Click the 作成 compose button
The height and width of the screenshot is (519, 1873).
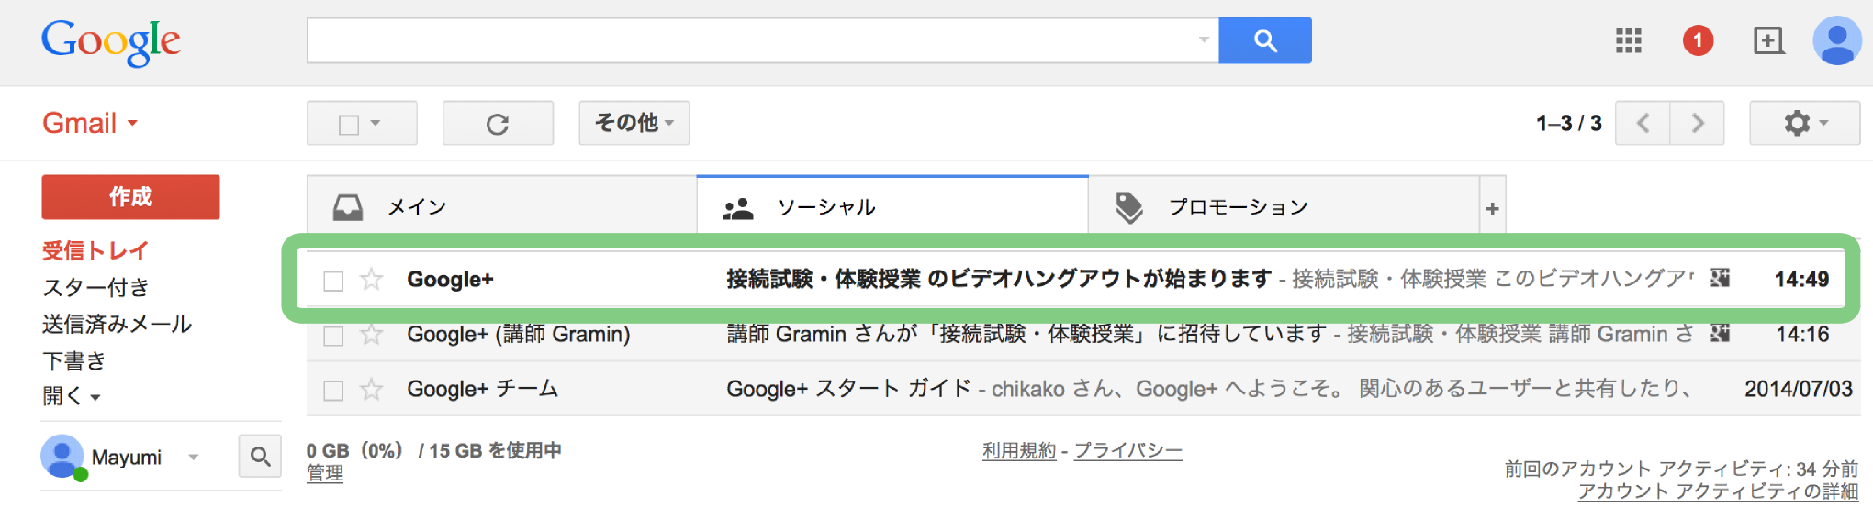130,197
